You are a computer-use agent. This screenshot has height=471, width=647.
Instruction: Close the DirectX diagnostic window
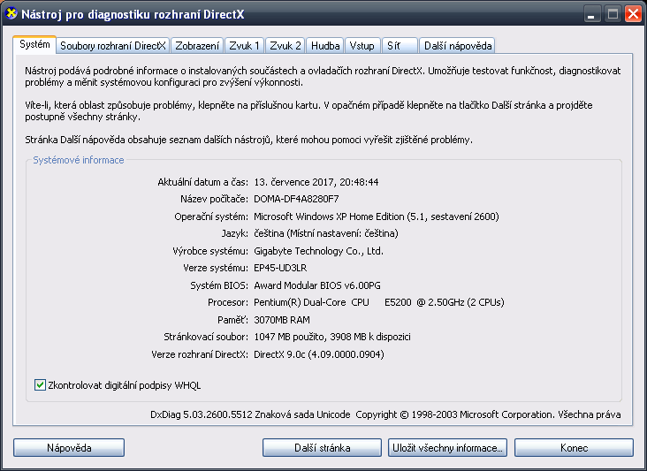(633, 14)
